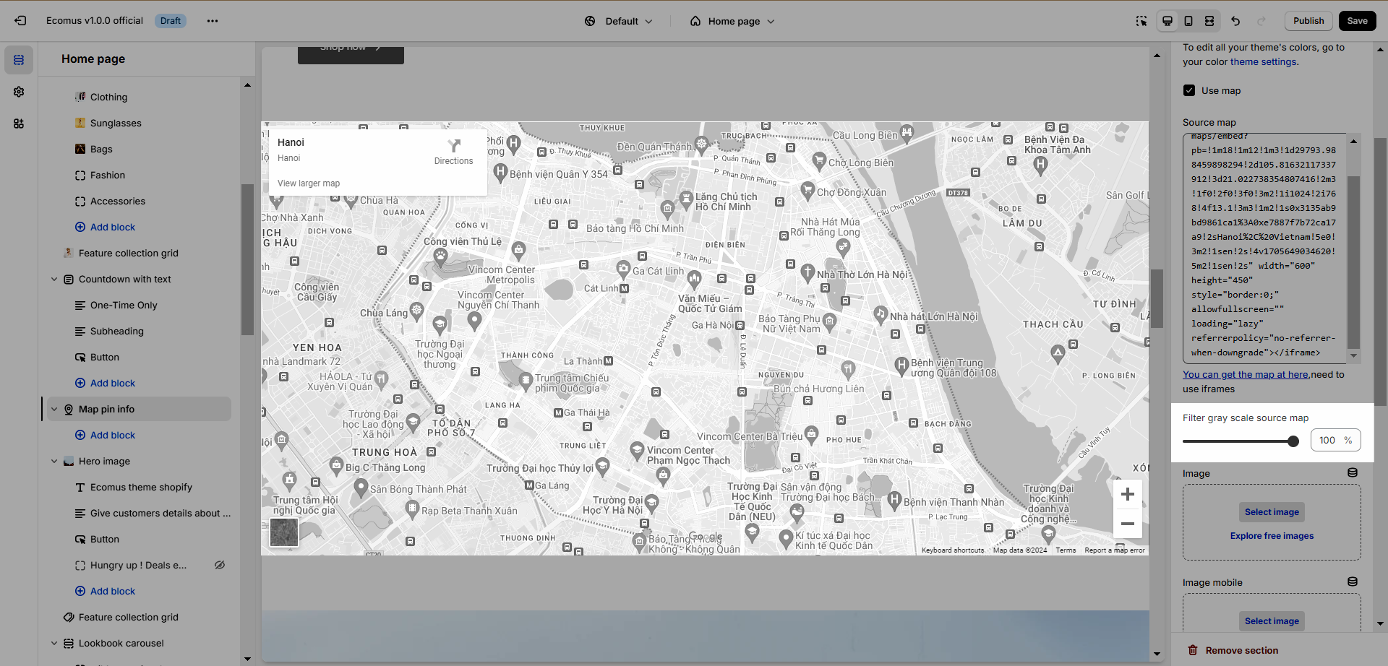Click the gray scale filter slider handle
The width and height of the screenshot is (1388, 666).
(1293, 441)
